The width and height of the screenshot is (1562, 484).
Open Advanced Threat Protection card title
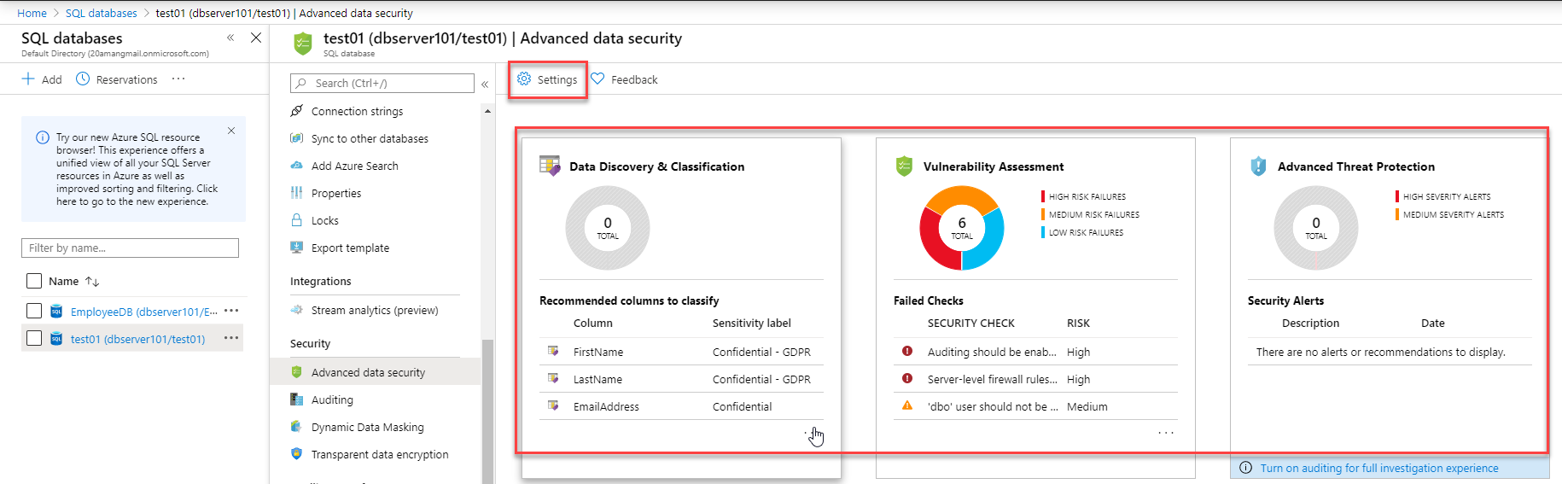(1356, 166)
